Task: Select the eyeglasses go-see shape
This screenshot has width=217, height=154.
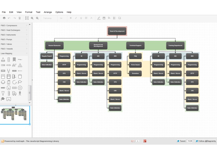Action: (x=14, y=65)
